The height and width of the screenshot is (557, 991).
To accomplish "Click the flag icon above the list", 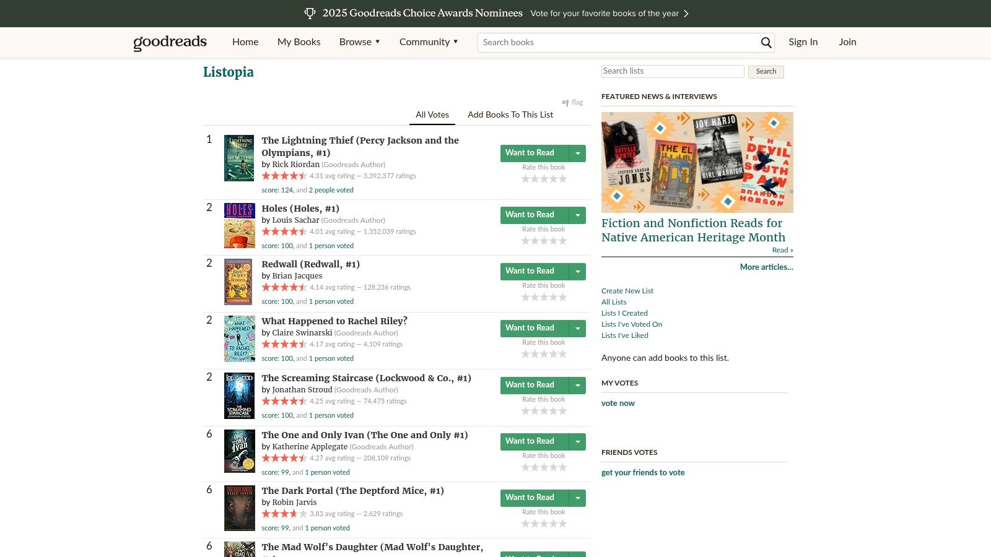I will click(565, 103).
